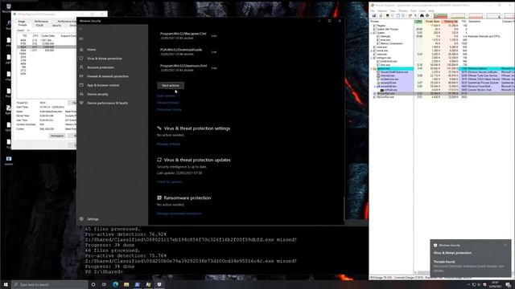Switch to the TCP/IP tab in Properties

click(39, 25)
